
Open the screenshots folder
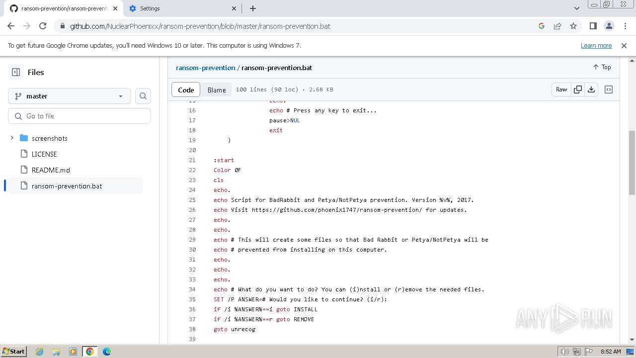click(49, 138)
